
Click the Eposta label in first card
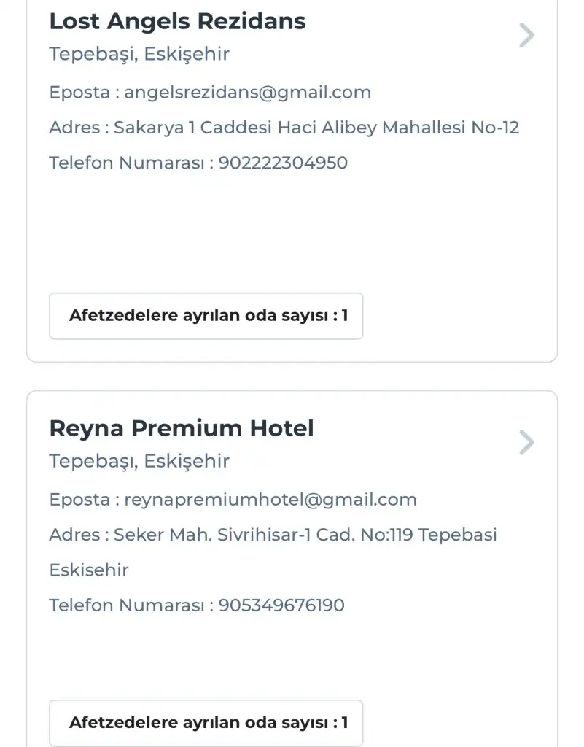(79, 93)
